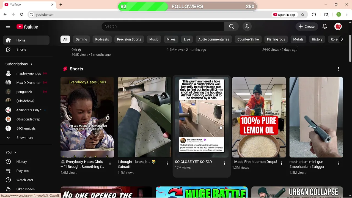Click Open in app button

284,15
